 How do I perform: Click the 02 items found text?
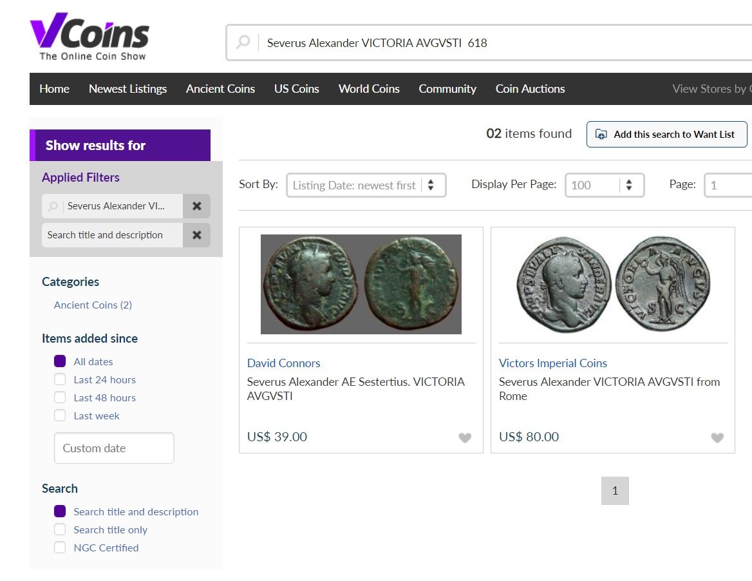click(x=529, y=133)
